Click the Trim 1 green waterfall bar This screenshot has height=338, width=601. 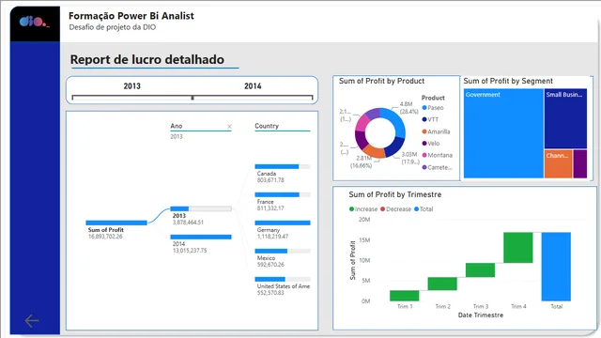(x=405, y=296)
